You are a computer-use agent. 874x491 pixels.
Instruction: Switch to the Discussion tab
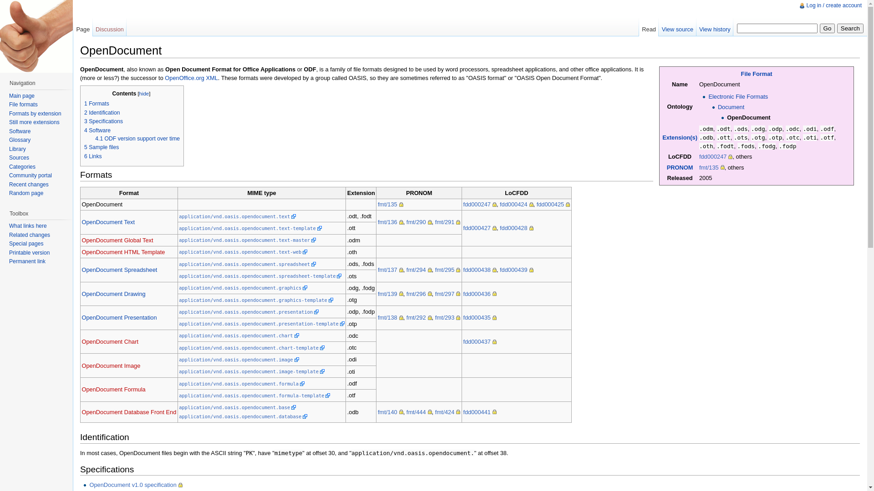point(110,30)
